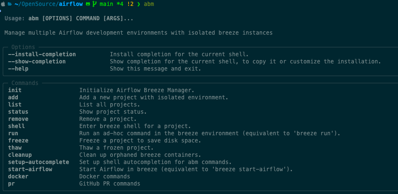The width and height of the screenshot is (398, 194).
Task: Click the typed abm command text
Action: coord(149,4)
